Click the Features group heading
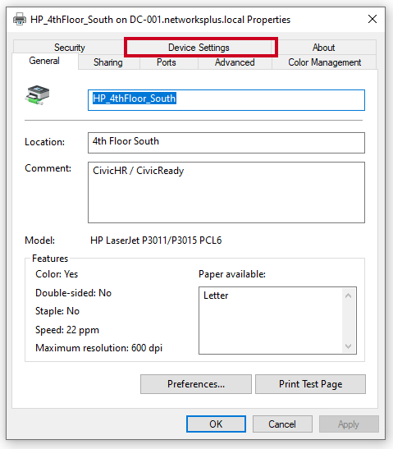 point(50,259)
